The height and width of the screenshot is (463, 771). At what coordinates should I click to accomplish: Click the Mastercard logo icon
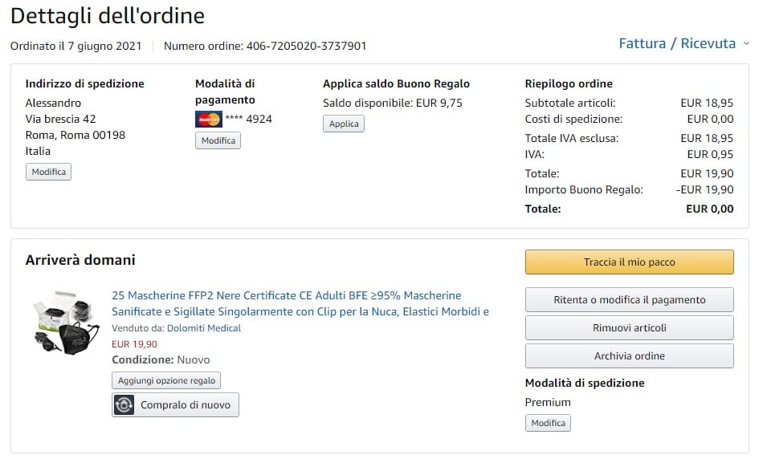[x=208, y=120]
